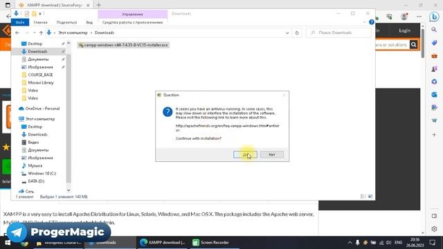443x249 pixels.
Task: Open Edge Browser essentials heart icon
Action: tap(389, 17)
